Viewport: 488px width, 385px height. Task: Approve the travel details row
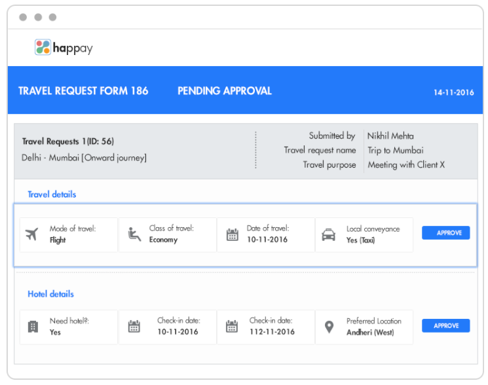point(445,233)
